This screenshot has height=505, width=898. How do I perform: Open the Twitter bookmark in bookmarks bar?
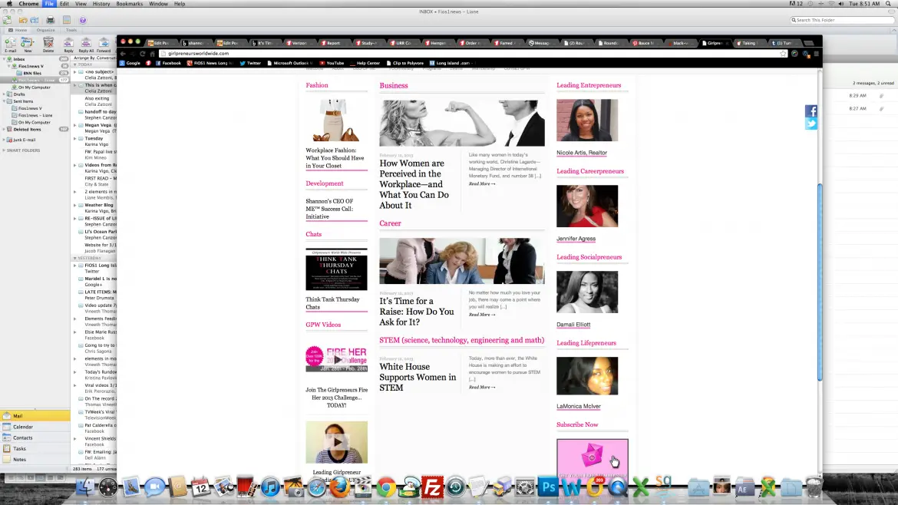coord(250,63)
